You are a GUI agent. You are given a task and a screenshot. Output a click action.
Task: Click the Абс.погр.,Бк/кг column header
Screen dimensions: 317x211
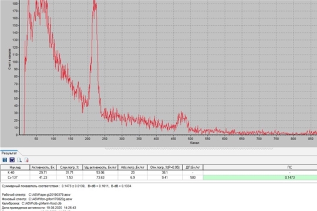pos(133,168)
